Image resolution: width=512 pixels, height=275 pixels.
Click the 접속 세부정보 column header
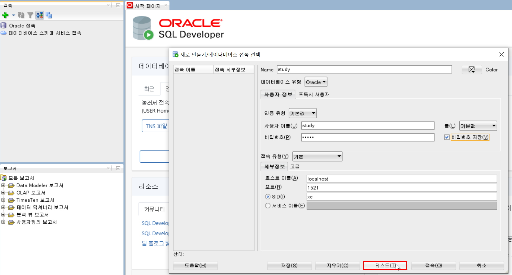coord(234,69)
